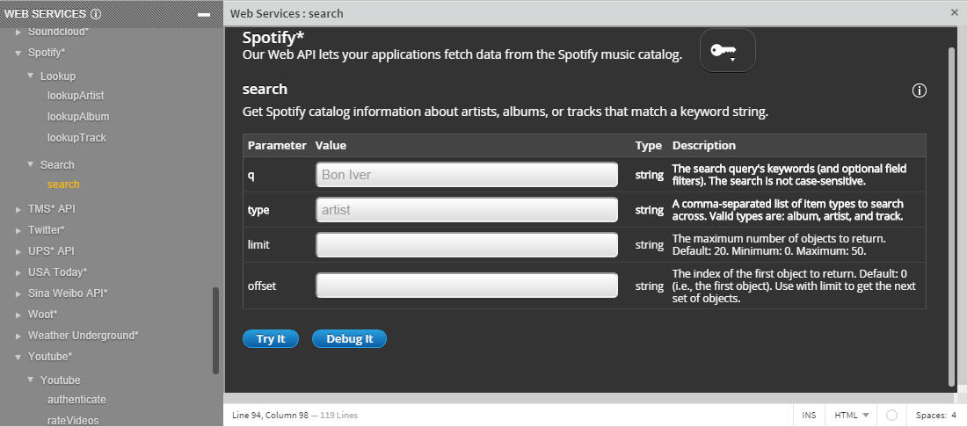Click the limit parameter value field
Viewport: 967px width, 427px height.
click(467, 244)
